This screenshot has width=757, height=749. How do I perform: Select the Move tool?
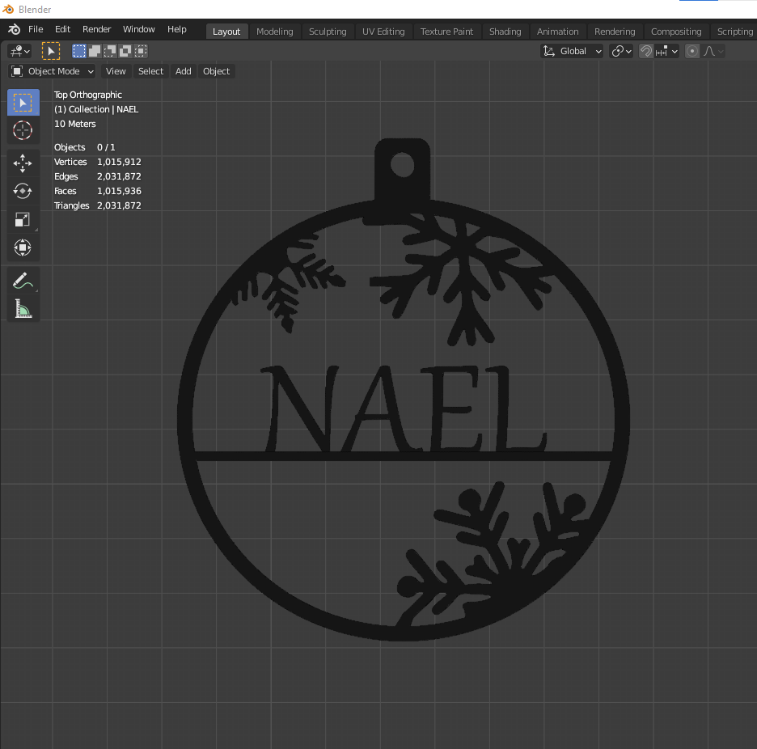pyautogui.click(x=23, y=163)
